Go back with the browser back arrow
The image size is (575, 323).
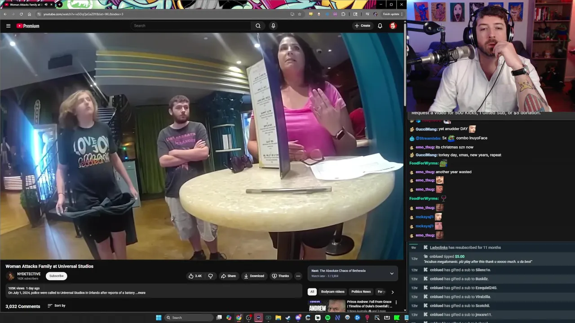(5, 14)
